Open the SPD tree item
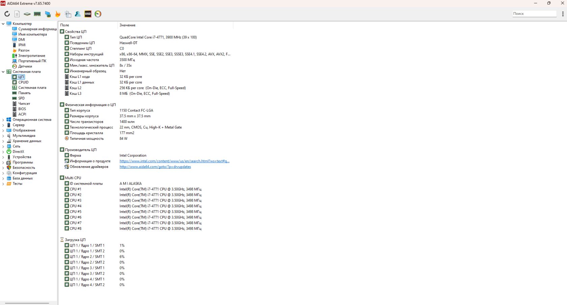Screen dimensions: 567x305 click(x=21, y=98)
